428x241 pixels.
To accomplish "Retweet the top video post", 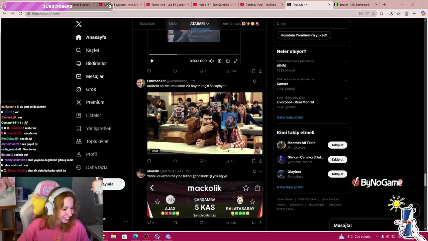I will pyautogui.click(x=175, y=71).
